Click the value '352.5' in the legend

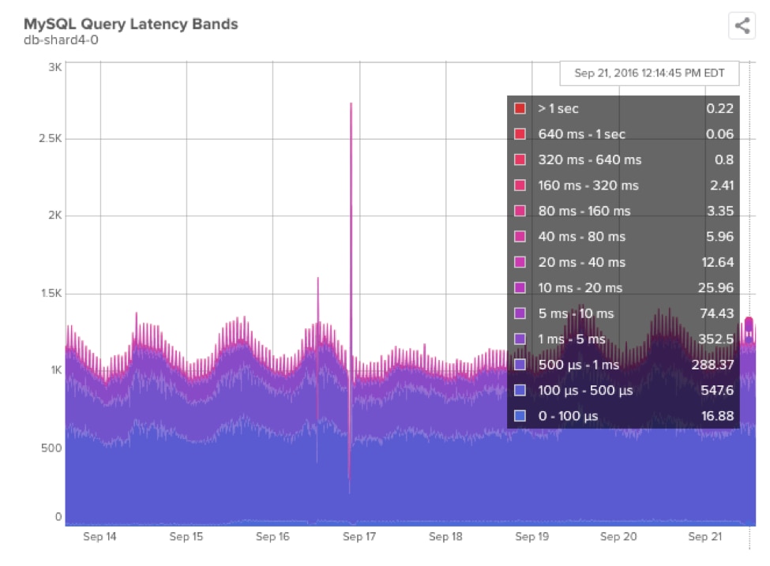pos(716,339)
